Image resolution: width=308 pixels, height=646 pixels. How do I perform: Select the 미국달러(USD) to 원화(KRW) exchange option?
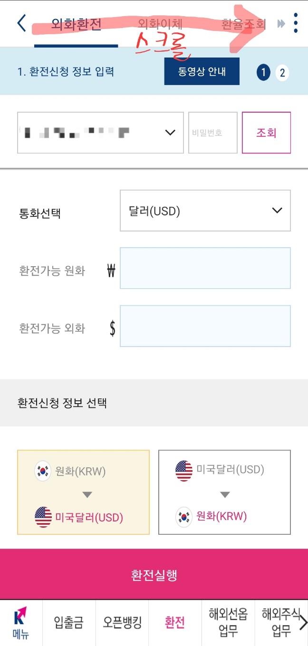point(224,492)
